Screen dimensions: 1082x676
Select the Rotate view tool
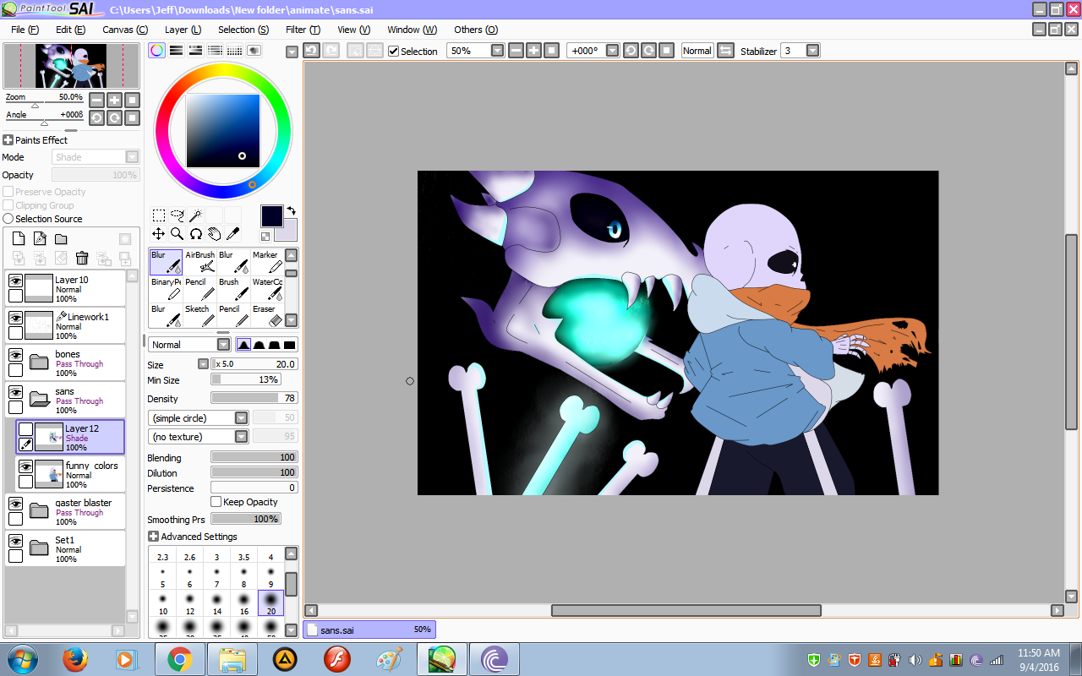195,234
